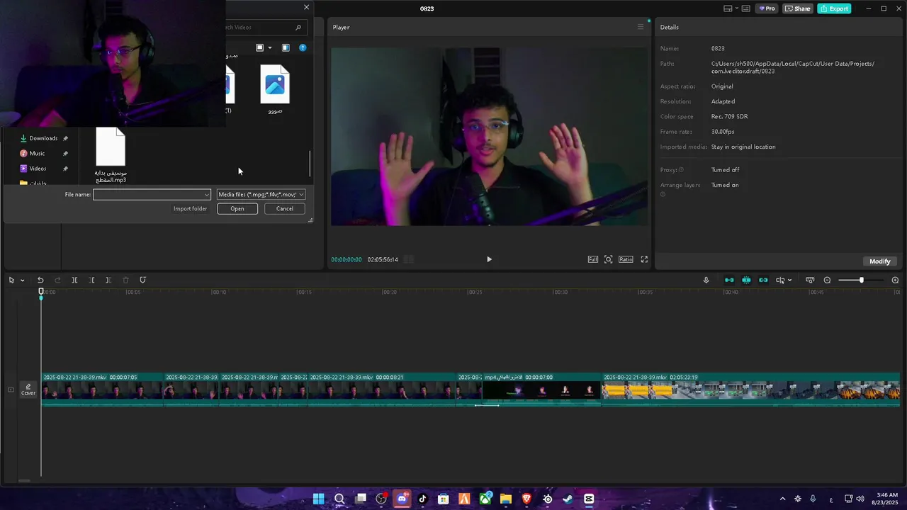Click the Full quality button in Player
Image resolution: width=907 pixels, height=510 pixels.
click(593, 259)
